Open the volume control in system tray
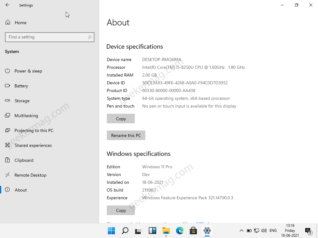This screenshot has height=238, width=318. click(264, 231)
